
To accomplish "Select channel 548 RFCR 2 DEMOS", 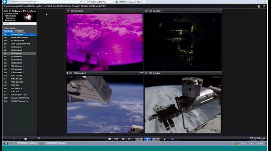I will pyautogui.click(x=20, y=82).
